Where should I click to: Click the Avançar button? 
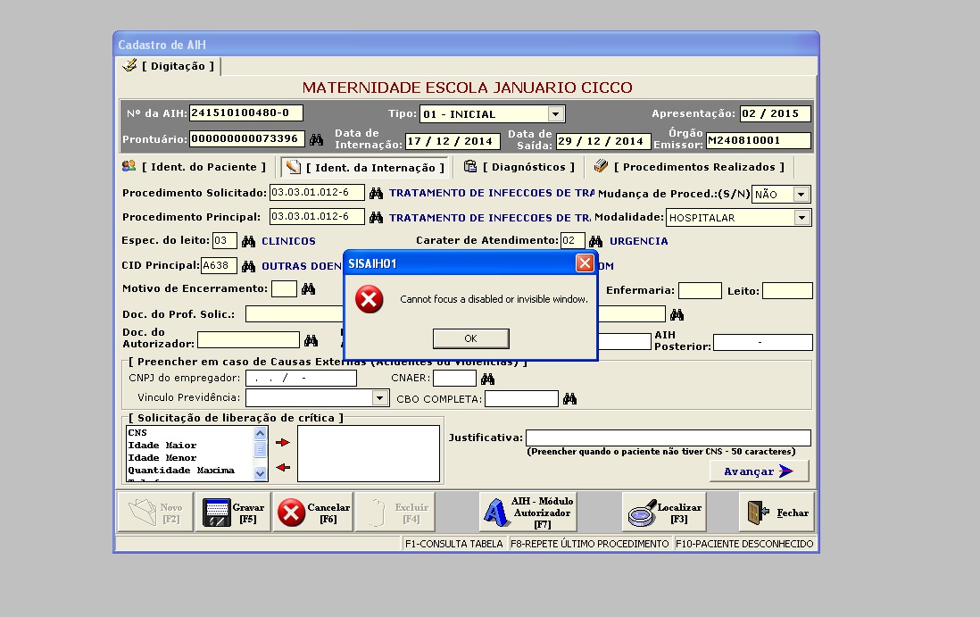tap(759, 471)
